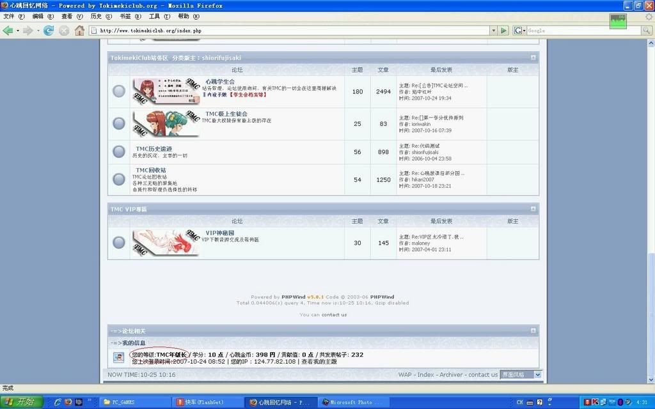Switch to Microsoft Photo taskbar window
The height and width of the screenshot is (409, 655).
[x=353, y=403]
